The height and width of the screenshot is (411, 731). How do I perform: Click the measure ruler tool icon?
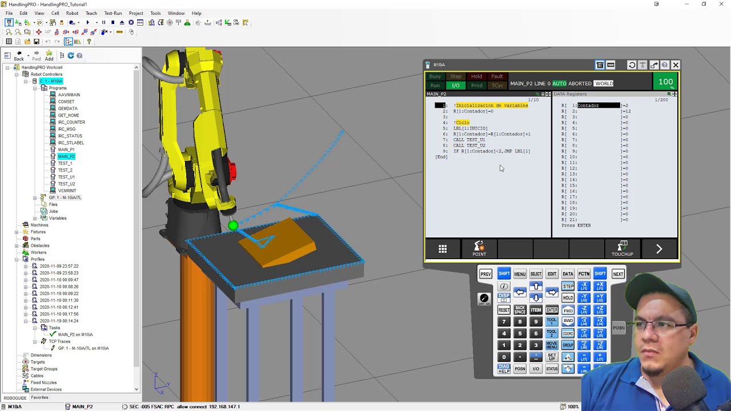click(x=119, y=32)
